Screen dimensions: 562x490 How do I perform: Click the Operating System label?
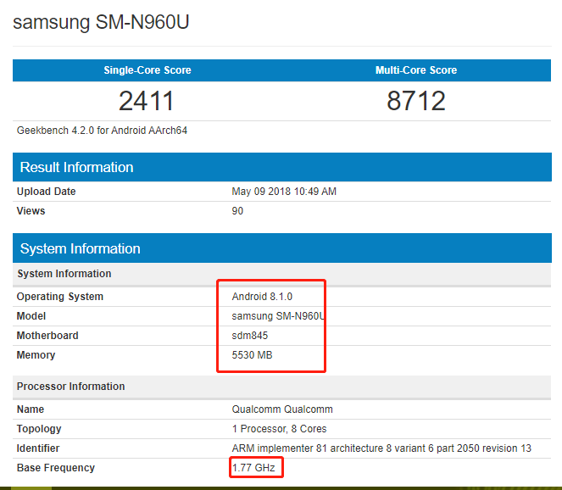60,297
